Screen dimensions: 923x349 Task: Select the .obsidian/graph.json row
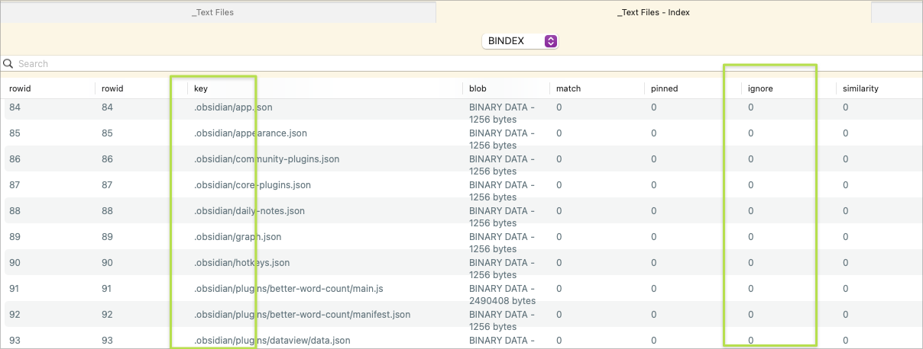pyautogui.click(x=238, y=237)
